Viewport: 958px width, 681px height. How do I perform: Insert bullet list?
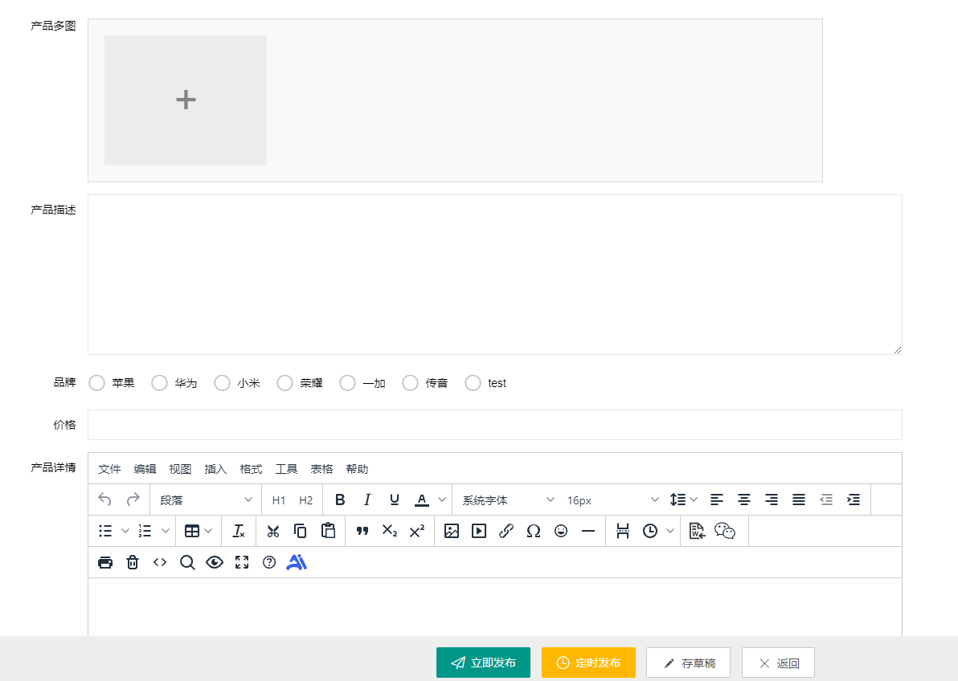tap(106, 531)
